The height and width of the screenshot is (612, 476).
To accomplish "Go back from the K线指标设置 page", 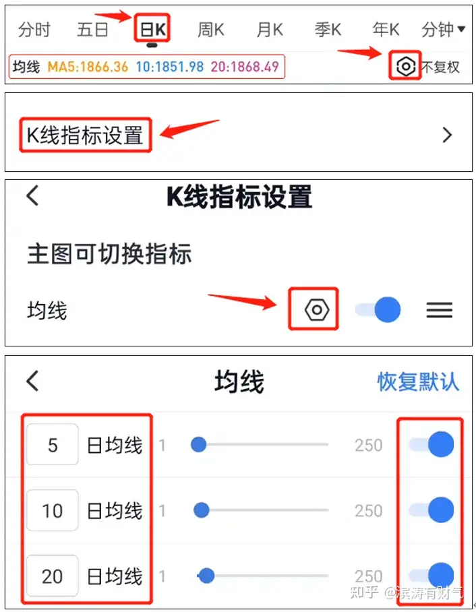I will click(x=32, y=195).
